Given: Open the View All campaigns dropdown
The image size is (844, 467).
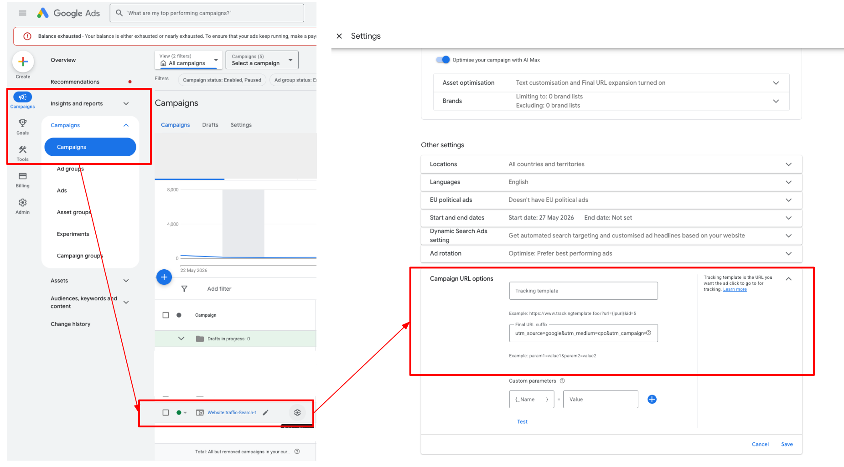Looking at the screenshot, I should [x=189, y=60].
